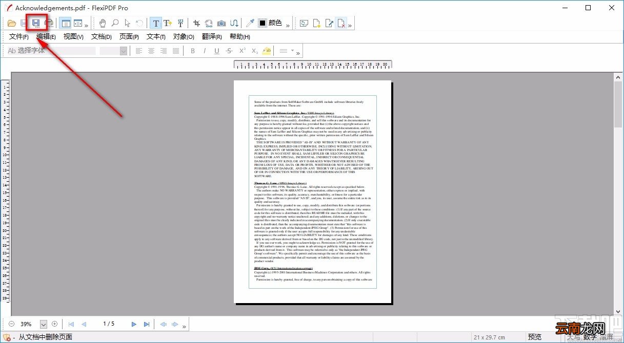Go to the next page arrow

click(x=134, y=324)
